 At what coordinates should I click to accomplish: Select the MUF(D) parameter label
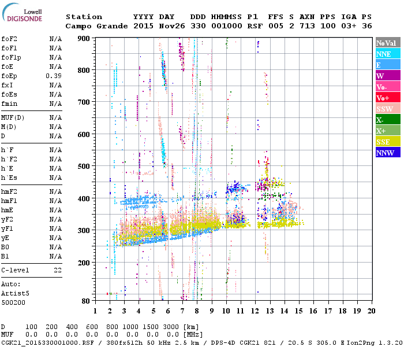(x=13, y=118)
